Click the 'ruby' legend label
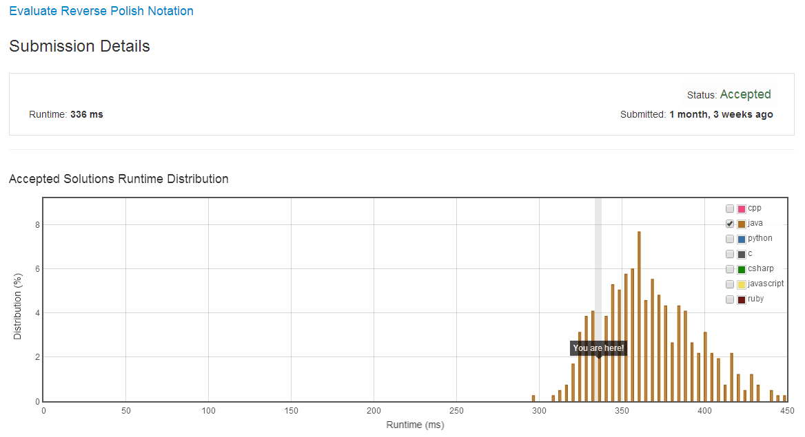 tap(755, 299)
